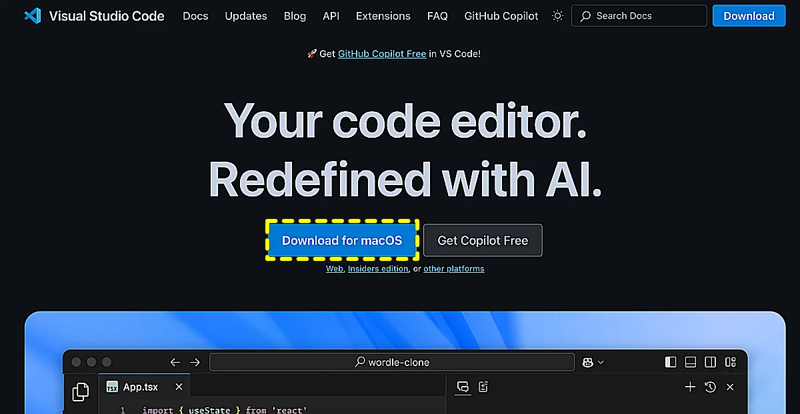Open the Web link below download button
The height and width of the screenshot is (414, 800).
(334, 269)
